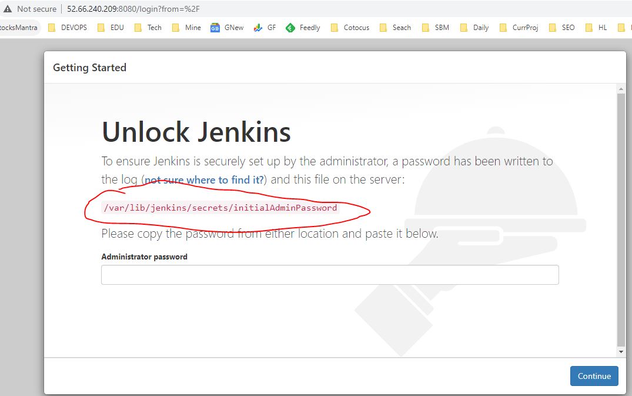Screen dimensions: 632x396
Task: Click the scrollbar down arrow in the dialog
Action: tap(621, 351)
